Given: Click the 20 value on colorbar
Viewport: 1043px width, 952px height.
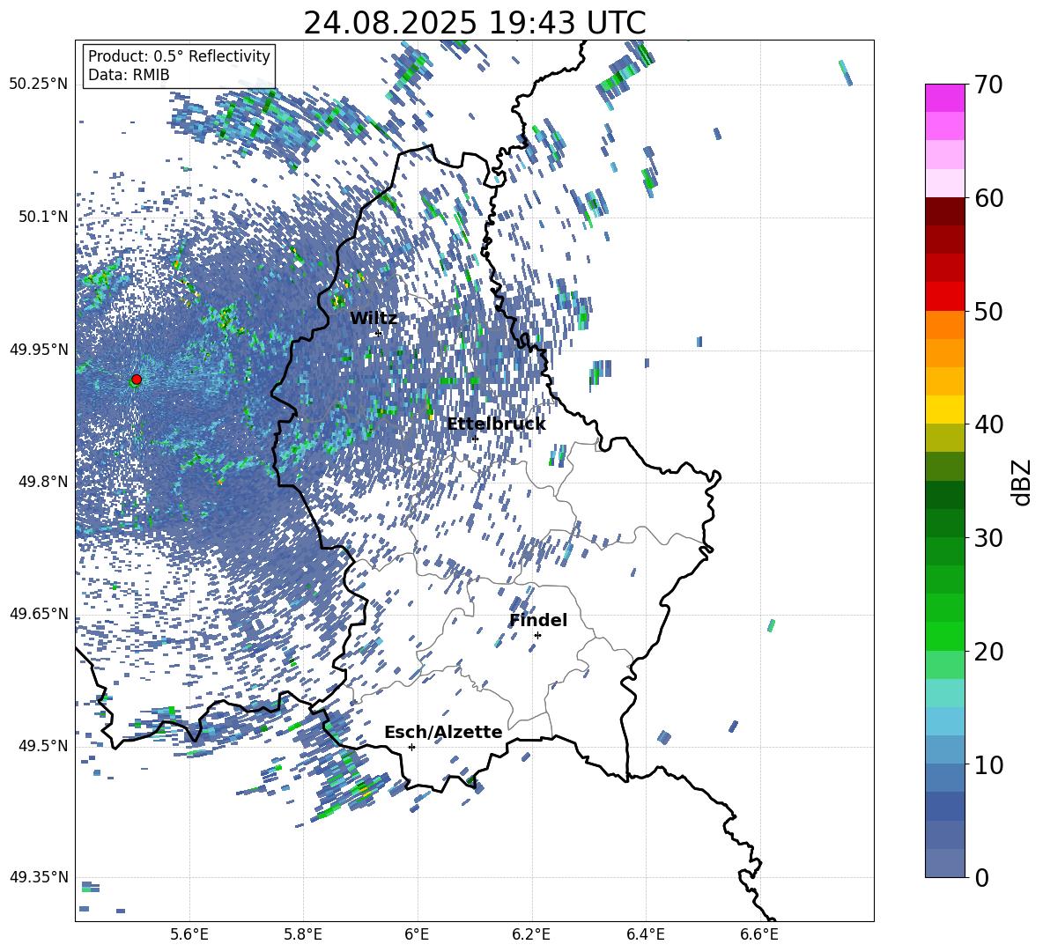Looking at the screenshot, I should pos(988,652).
